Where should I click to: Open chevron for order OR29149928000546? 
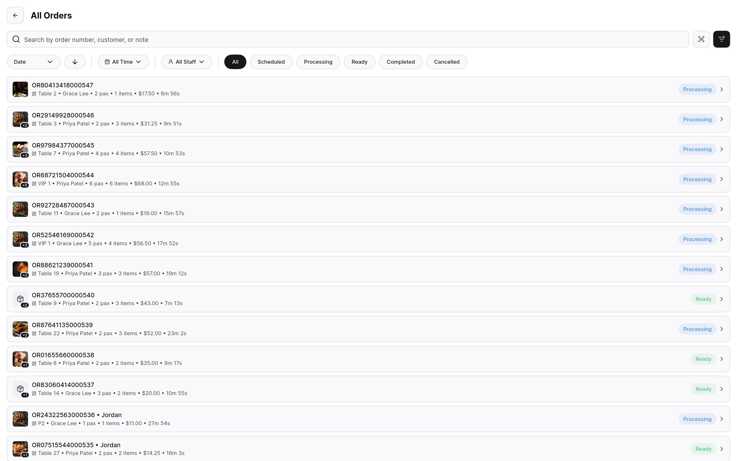click(x=722, y=119)
